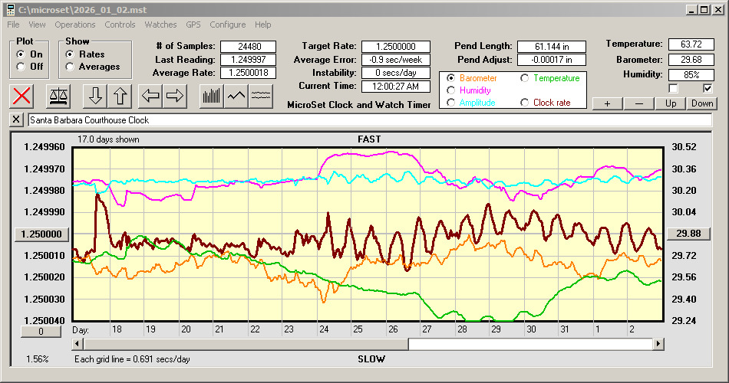Open the Configure menu

[x=228, y=25]
